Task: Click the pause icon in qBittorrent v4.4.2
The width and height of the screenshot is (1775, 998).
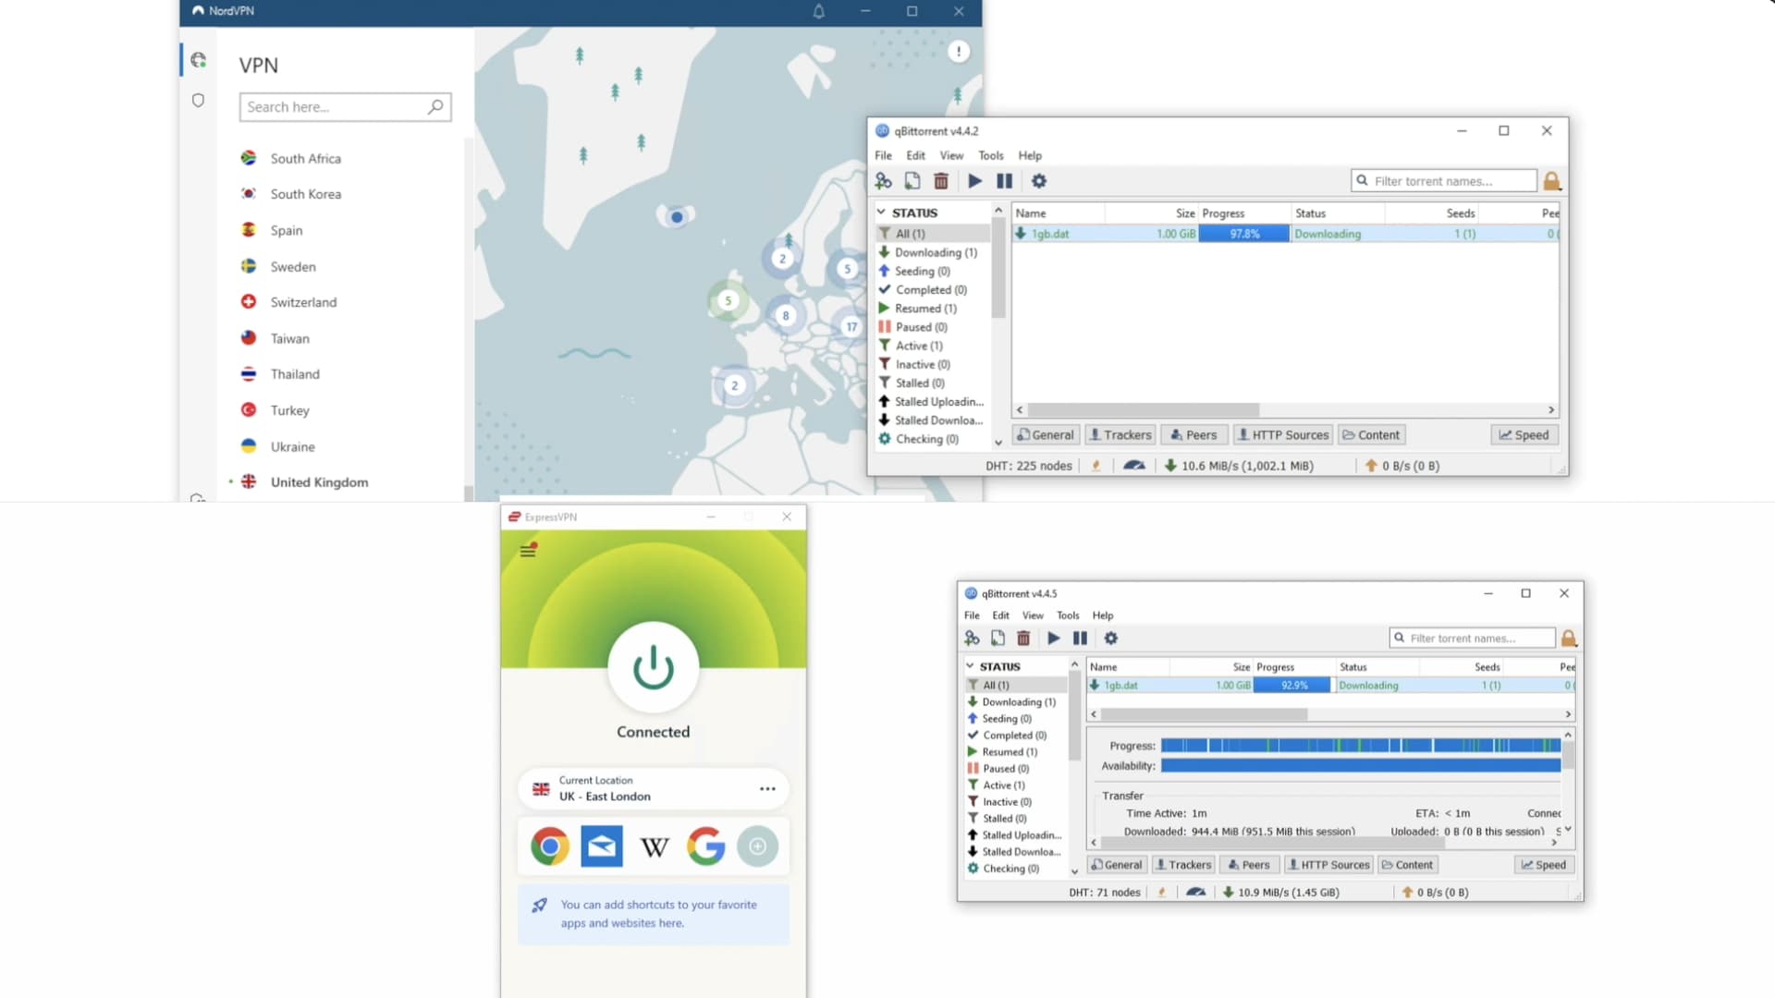Action: [x=1005, y=181]
